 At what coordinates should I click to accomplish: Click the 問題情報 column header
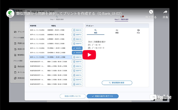(x=33, y=26)
